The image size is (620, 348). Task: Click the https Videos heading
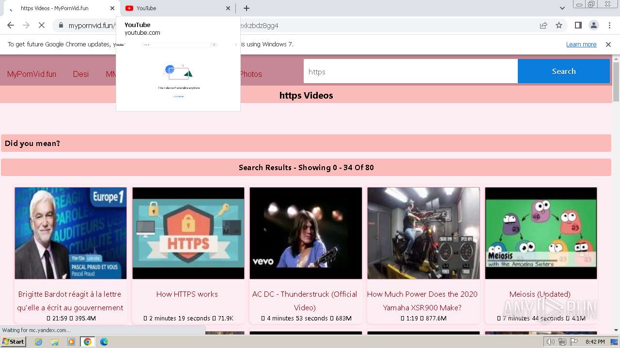point(306,95)
